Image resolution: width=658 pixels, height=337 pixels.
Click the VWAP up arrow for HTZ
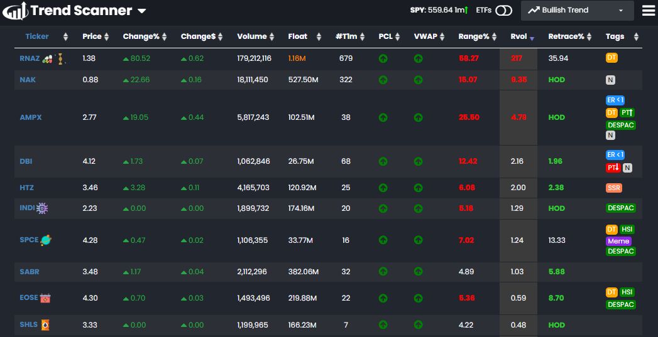pos(418,188)
